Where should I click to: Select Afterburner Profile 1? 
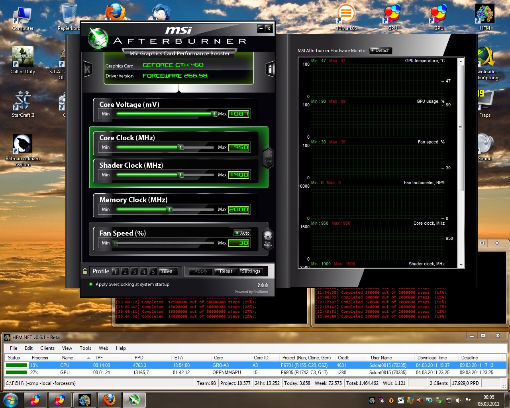click(x=115, y=271)
